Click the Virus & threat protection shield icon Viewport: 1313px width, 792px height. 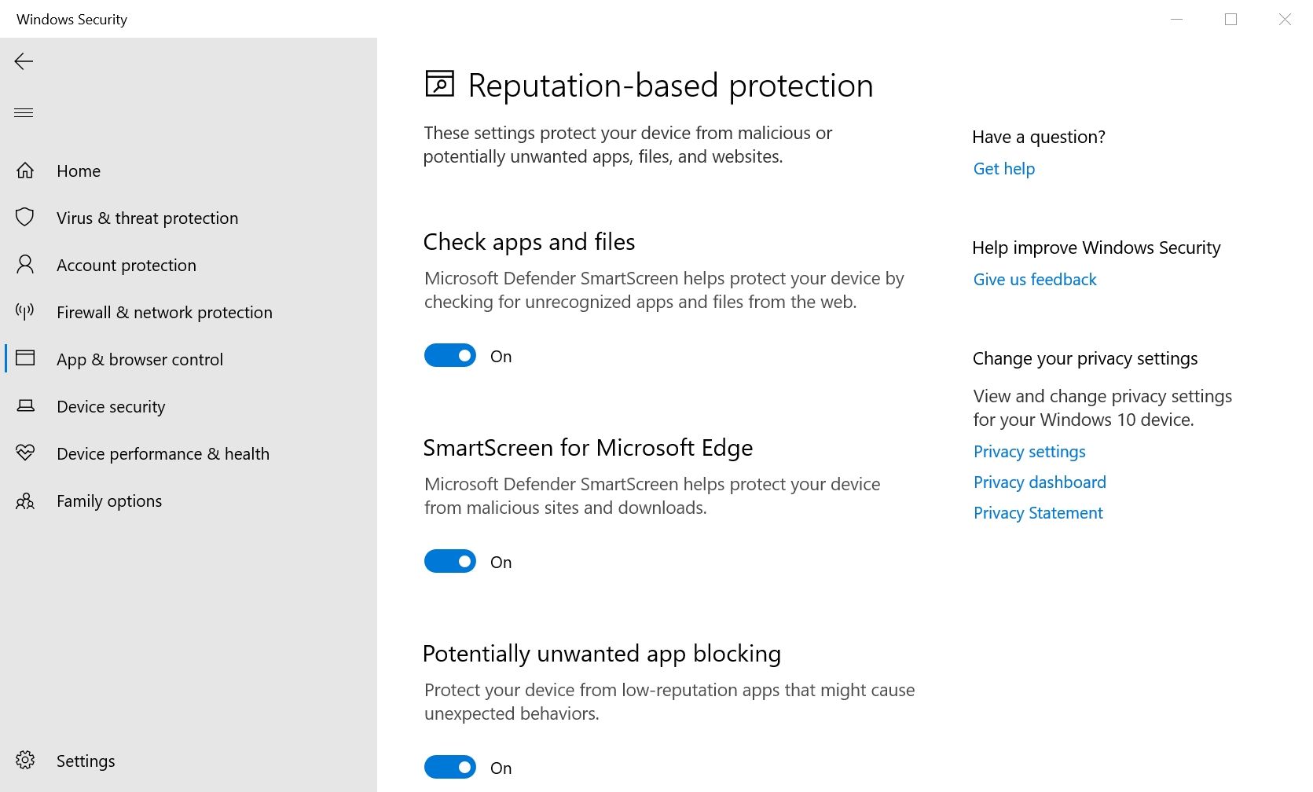(25, 218)
